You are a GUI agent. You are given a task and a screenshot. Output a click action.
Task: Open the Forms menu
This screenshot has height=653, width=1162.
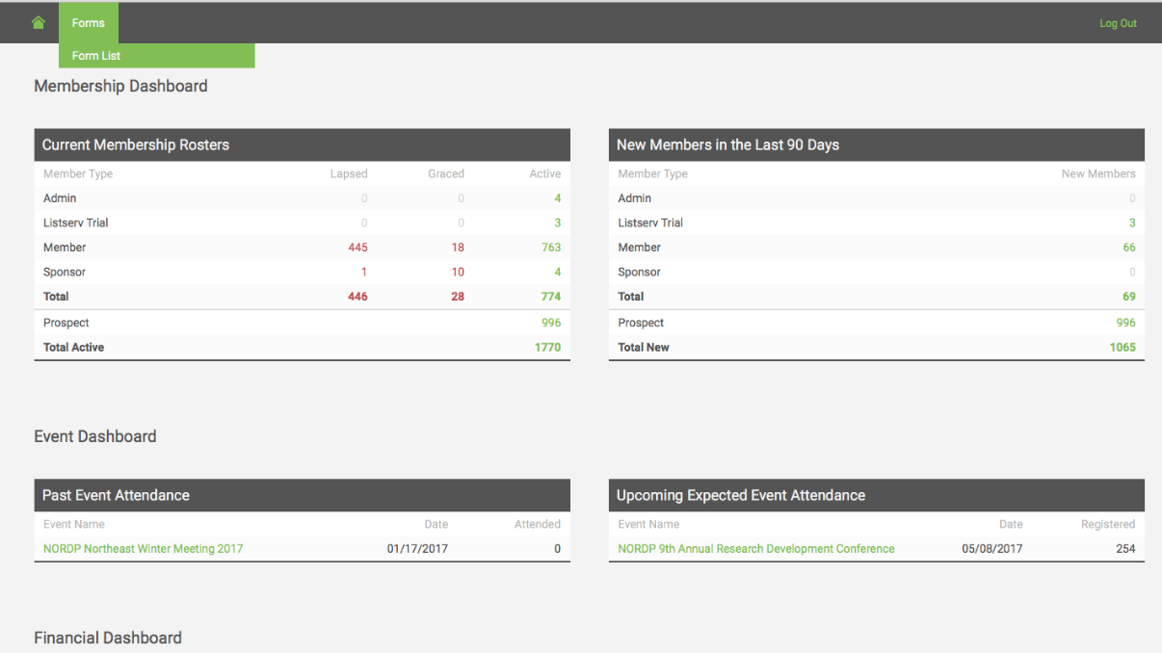click(88, 22)
